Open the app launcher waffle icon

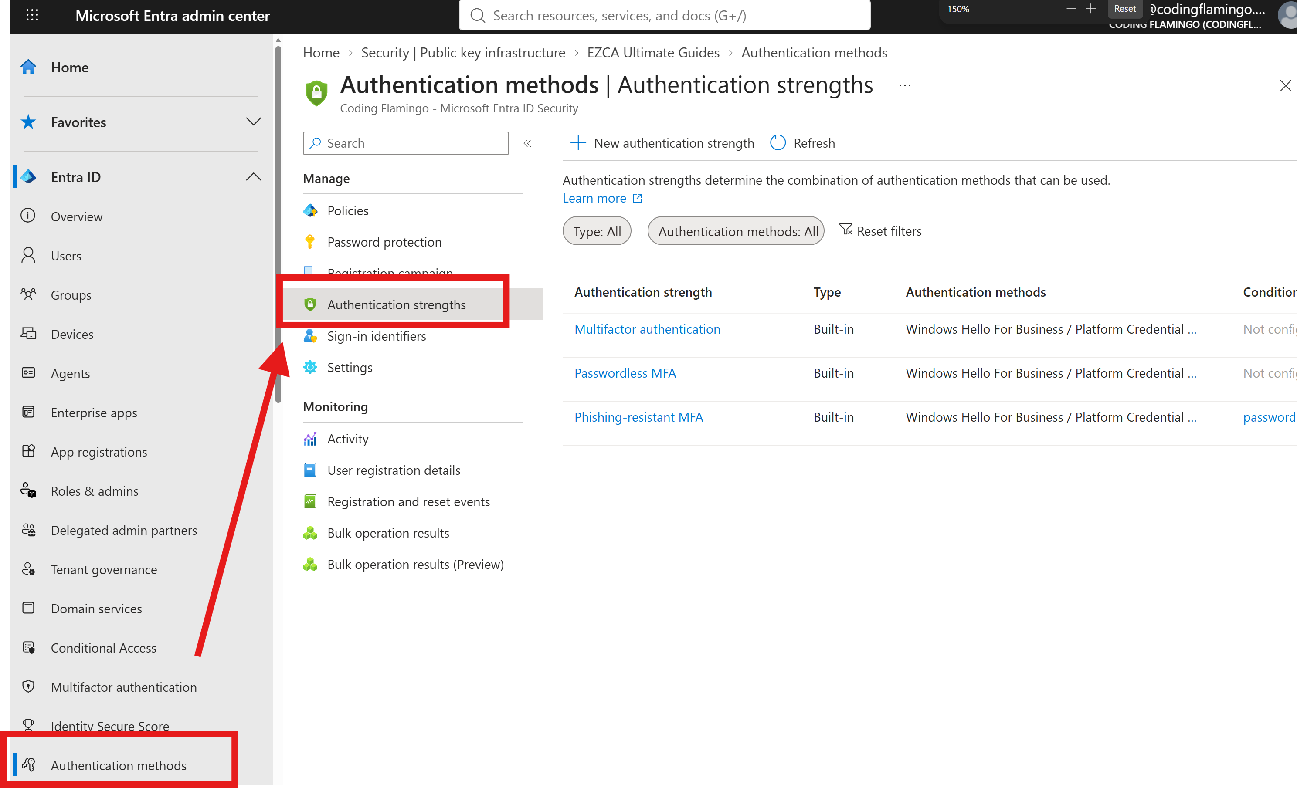point(32,15)
